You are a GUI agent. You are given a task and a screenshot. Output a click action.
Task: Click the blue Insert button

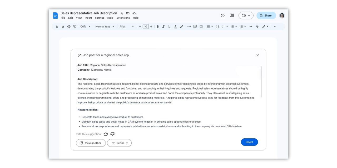(x=249, y=142)
